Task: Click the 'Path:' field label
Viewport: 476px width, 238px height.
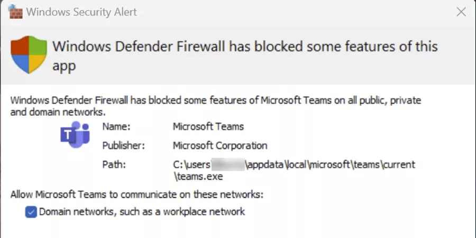Action: tap(114, 164)
